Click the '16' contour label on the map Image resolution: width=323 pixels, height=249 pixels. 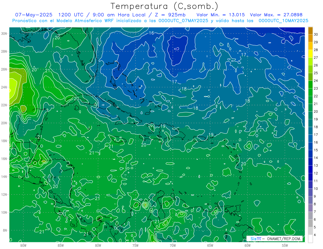(152, 33)
